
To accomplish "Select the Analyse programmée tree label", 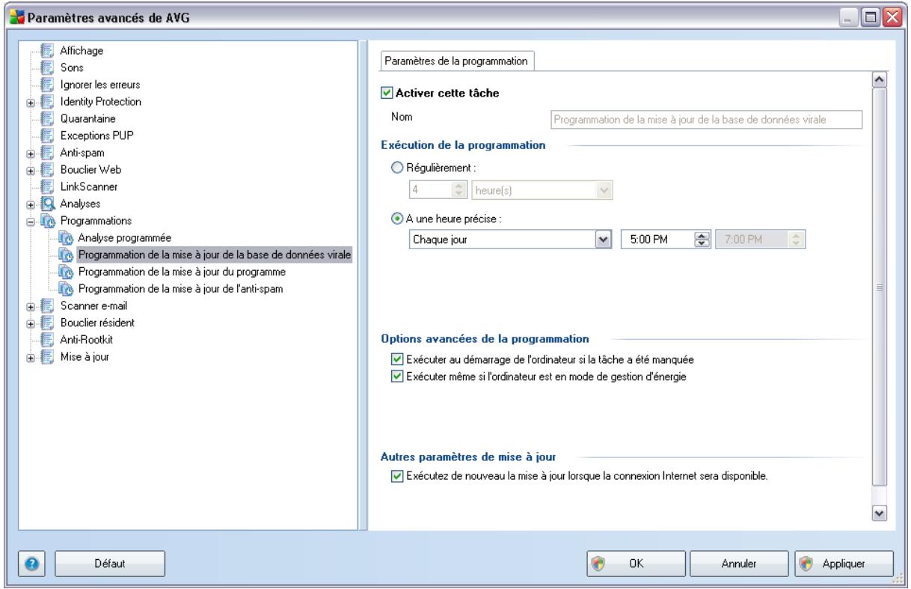I will pos(125,237).
